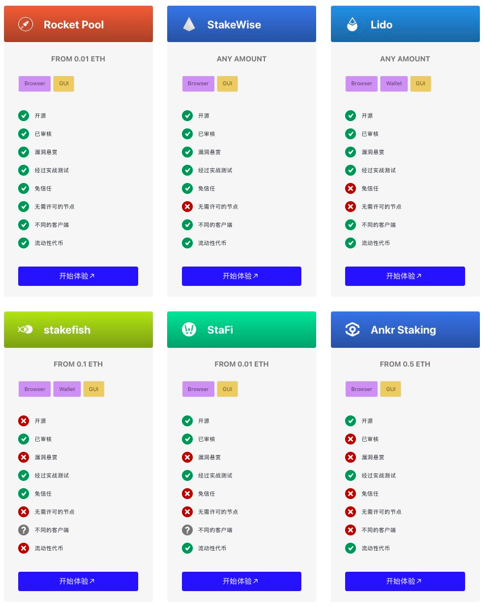Click the red X beside 开源 under stakefish
485x607 pixels.
24,421
